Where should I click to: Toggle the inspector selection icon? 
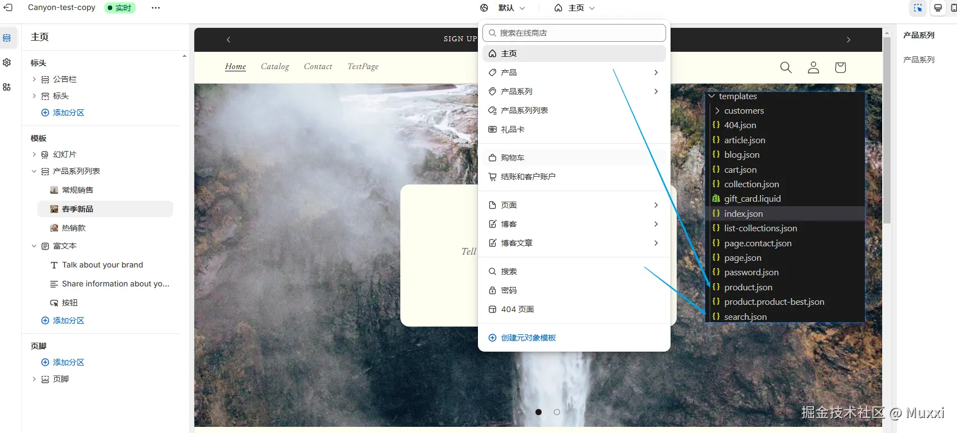click(x=918, y=8)
